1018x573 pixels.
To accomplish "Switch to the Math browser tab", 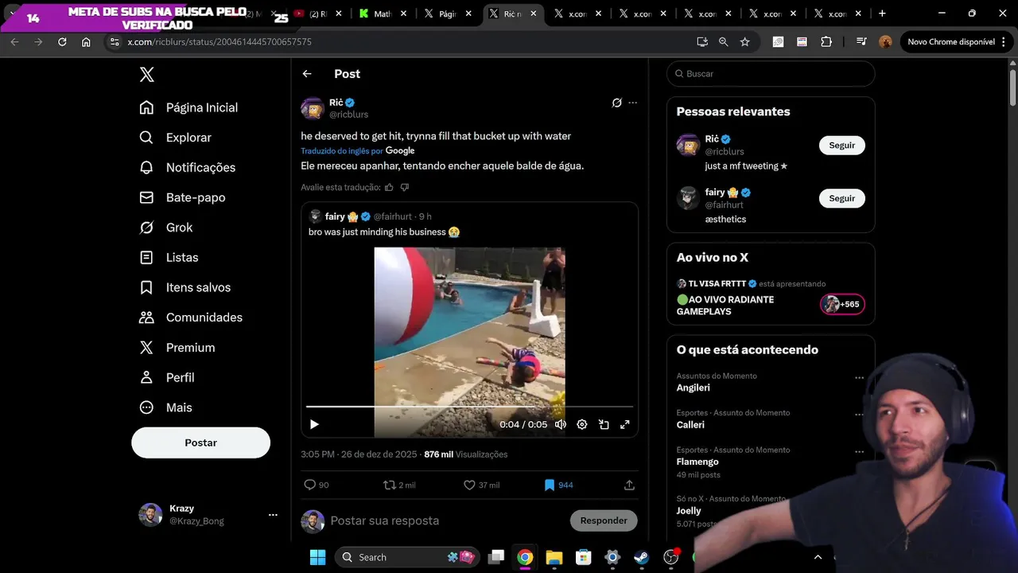I will 383,14.
